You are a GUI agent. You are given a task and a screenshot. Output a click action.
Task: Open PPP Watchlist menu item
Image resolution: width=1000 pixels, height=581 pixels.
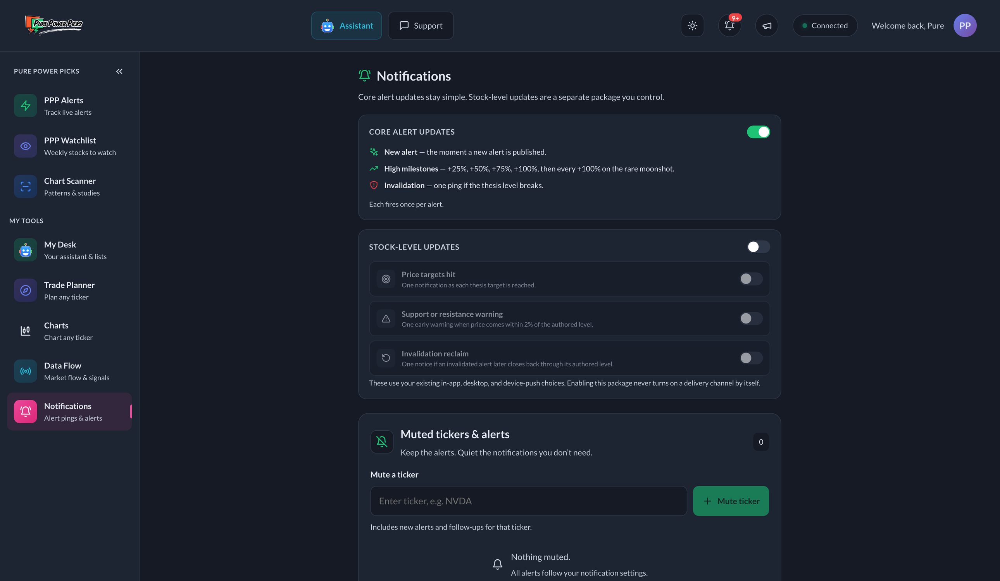(x=69, y=146)
